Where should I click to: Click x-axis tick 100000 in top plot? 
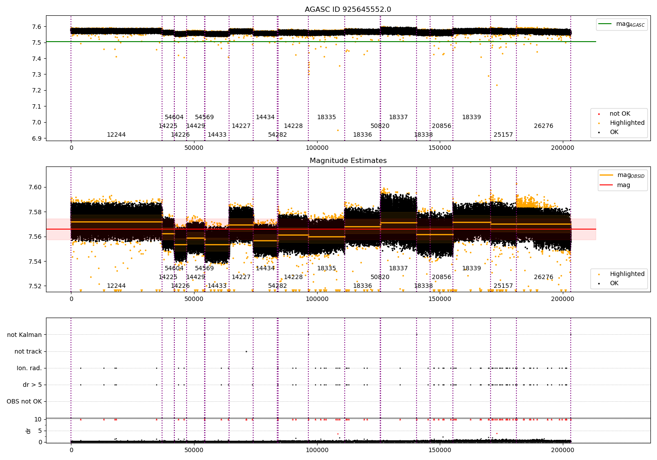317,148
